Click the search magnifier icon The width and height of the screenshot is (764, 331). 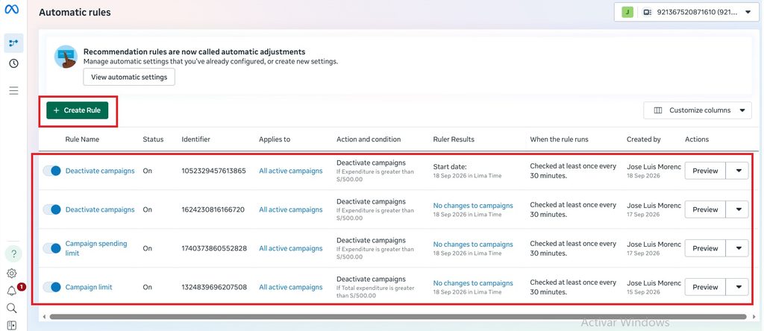[12, 308]
